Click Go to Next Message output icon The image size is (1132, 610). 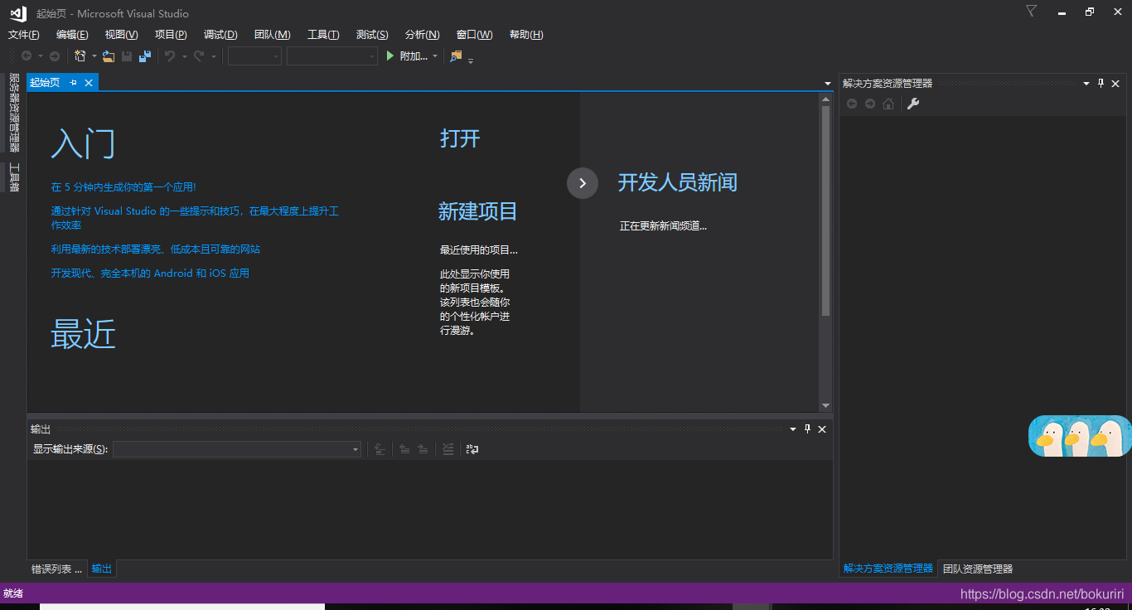pos(423,449)
